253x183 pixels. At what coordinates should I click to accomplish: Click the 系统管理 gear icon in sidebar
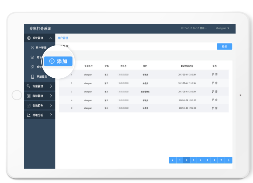coord(29,38)
